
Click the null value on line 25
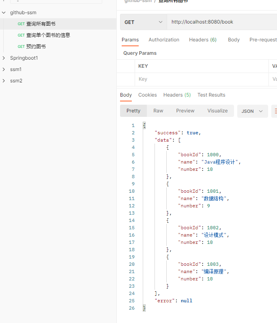(x=187, y=301)
